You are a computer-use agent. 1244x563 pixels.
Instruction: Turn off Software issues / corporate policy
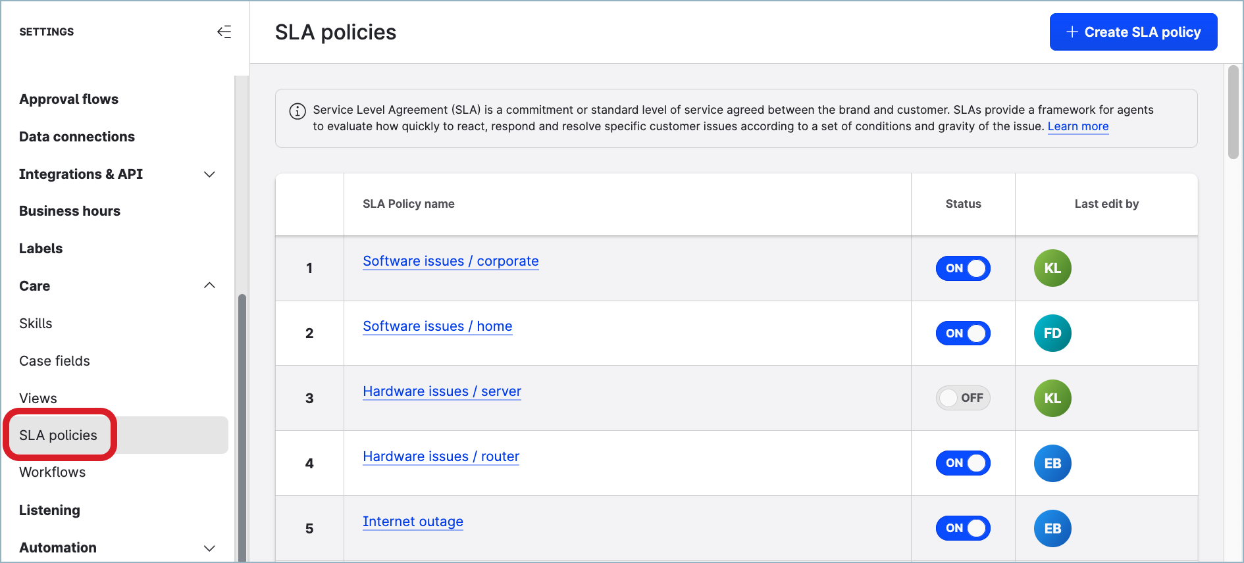[x=962, y=268]
